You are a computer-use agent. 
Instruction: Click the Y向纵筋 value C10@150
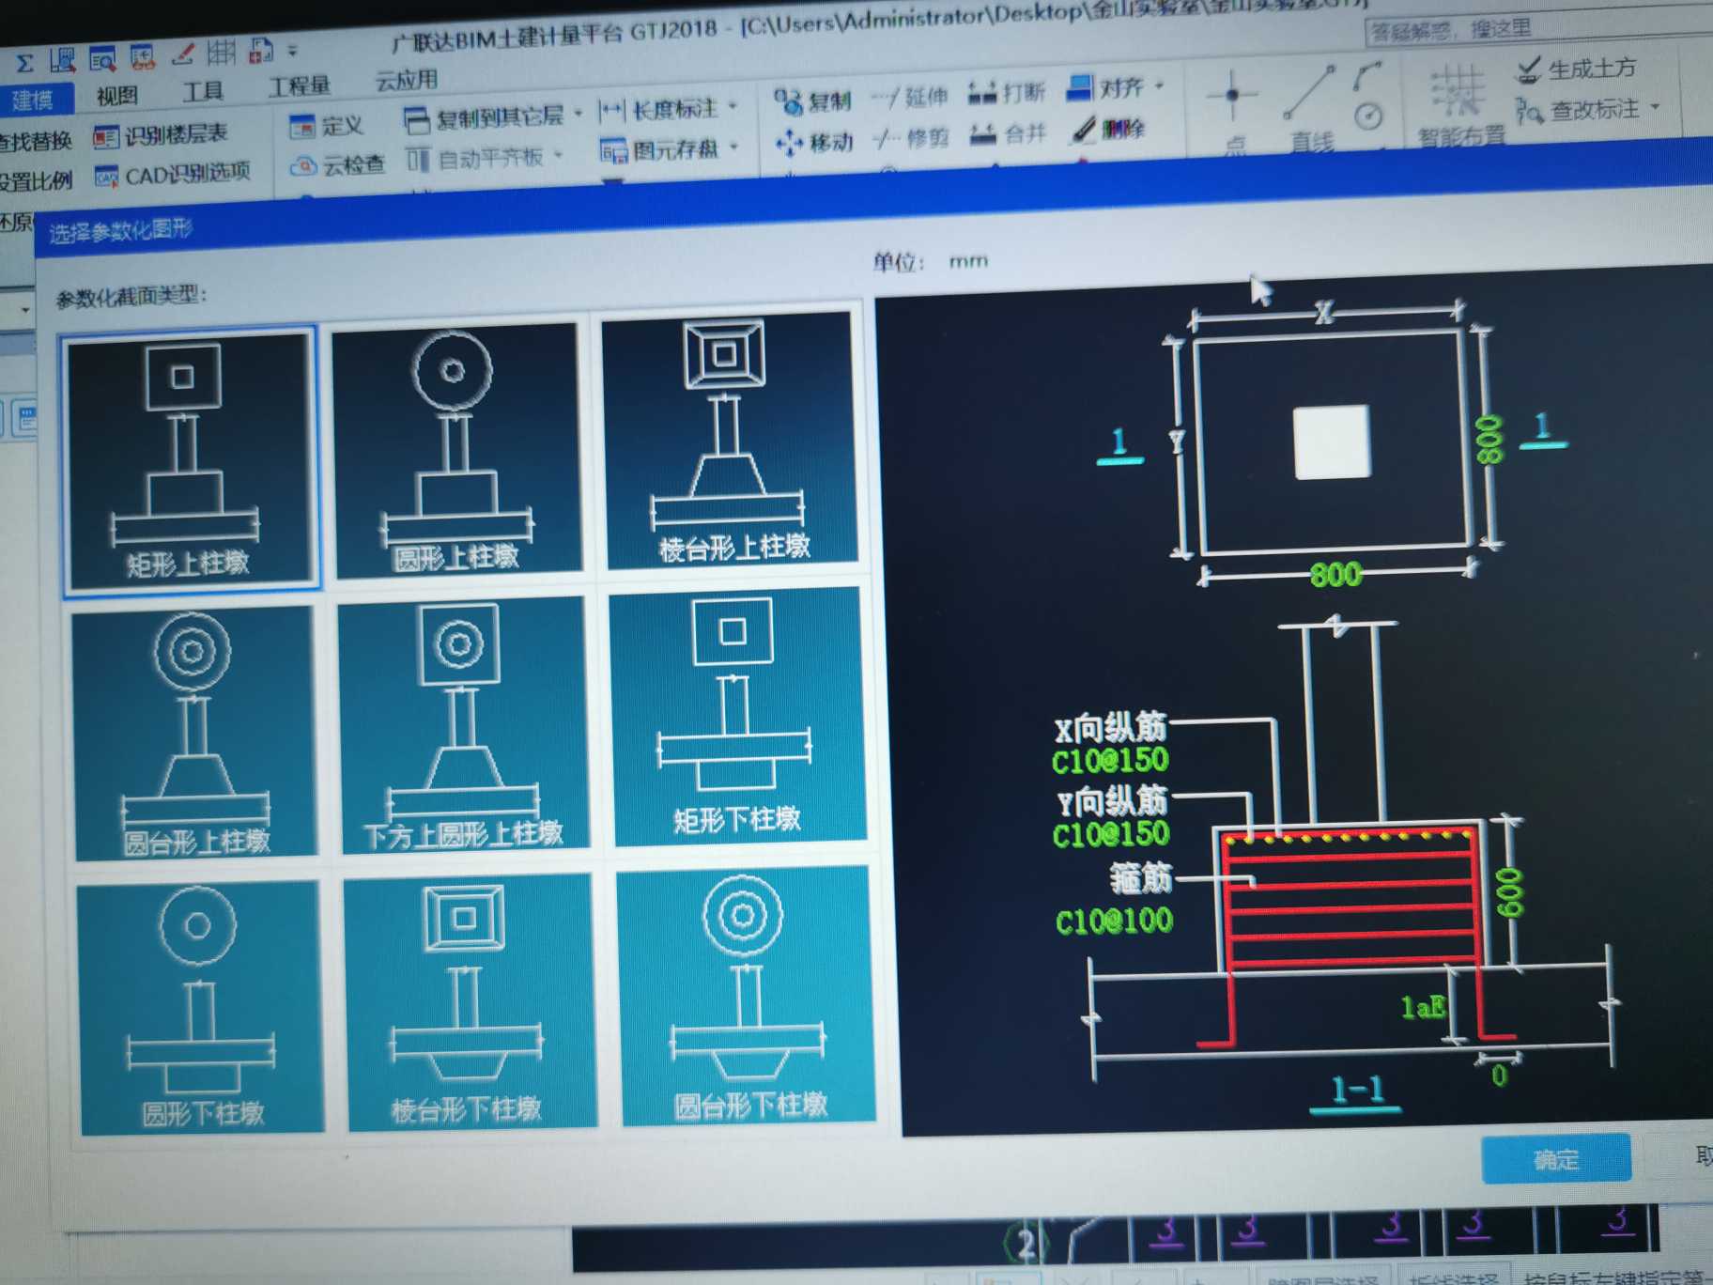point(1111,834)
